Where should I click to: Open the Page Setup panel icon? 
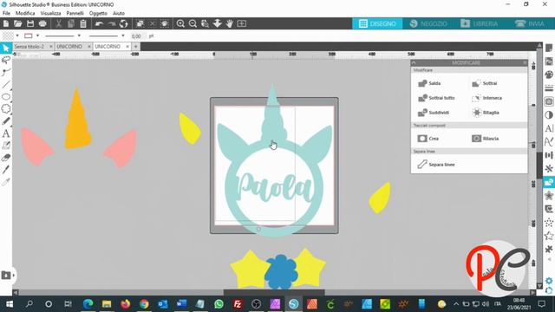[549, 48]
